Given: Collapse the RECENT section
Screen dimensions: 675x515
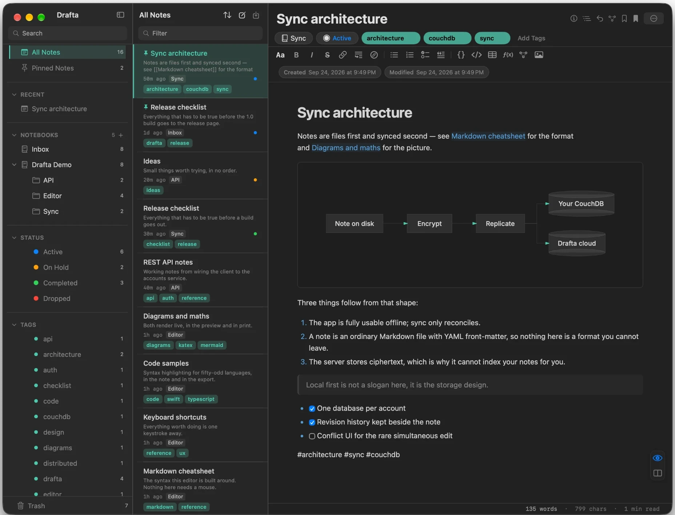Looking at the screenshot, I should (14, 95).
